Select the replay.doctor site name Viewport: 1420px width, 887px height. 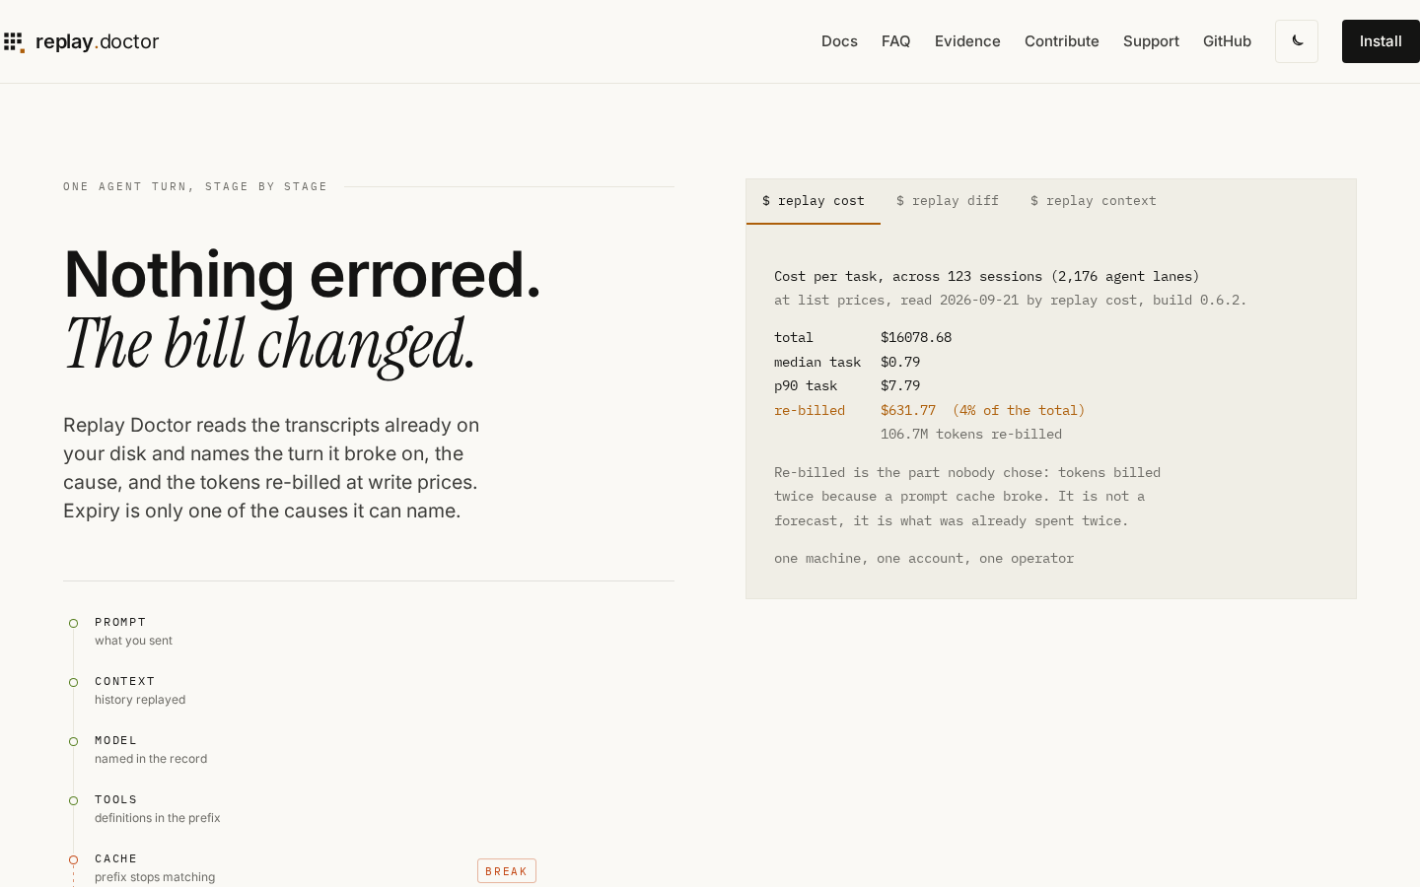(97, 41)
